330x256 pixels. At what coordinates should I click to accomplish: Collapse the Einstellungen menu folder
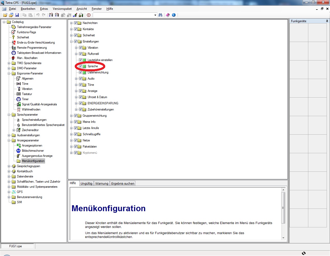click(71, 41)
